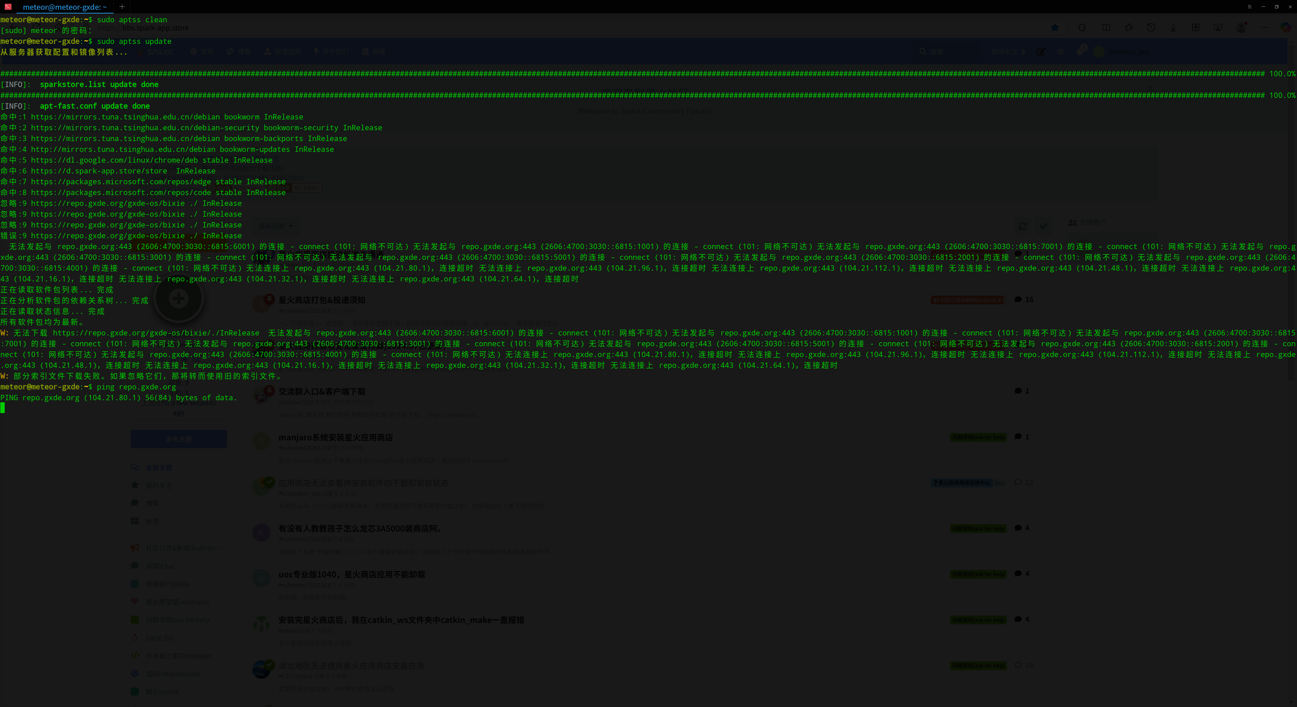This screenshot has height=707, width=1297.
Task: Open the 最新回复 sort dropdown
Action: pyautogui.click(x=275, y=226)
